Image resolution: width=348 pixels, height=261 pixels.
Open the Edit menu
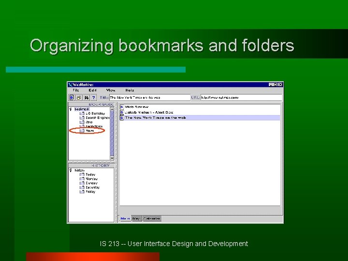coord(92,90)
